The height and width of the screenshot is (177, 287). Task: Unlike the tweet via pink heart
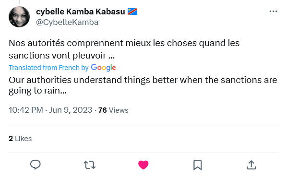click(x=143, y=165)
